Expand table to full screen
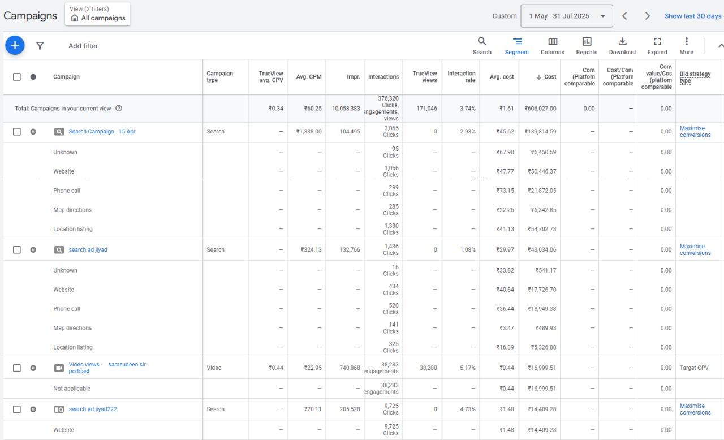The width and height of the screenshot is (724, 440). click(657, 46)
